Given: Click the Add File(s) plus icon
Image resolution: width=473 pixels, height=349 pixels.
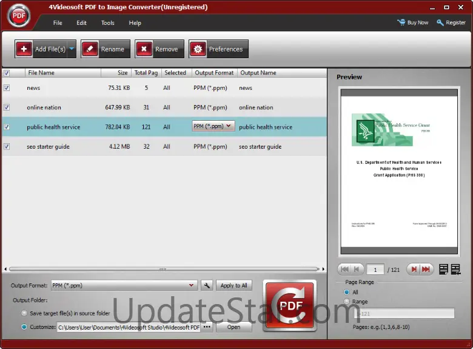Looking at the screenshot, I should click(24, 49).
